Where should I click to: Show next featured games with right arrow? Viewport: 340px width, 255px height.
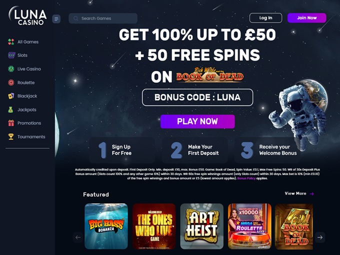point(320,237)
